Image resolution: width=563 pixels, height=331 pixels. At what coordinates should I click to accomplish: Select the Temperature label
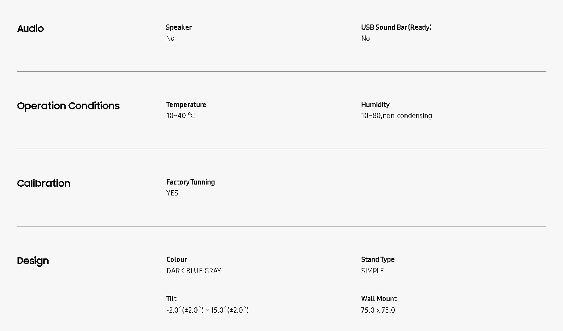186,105
